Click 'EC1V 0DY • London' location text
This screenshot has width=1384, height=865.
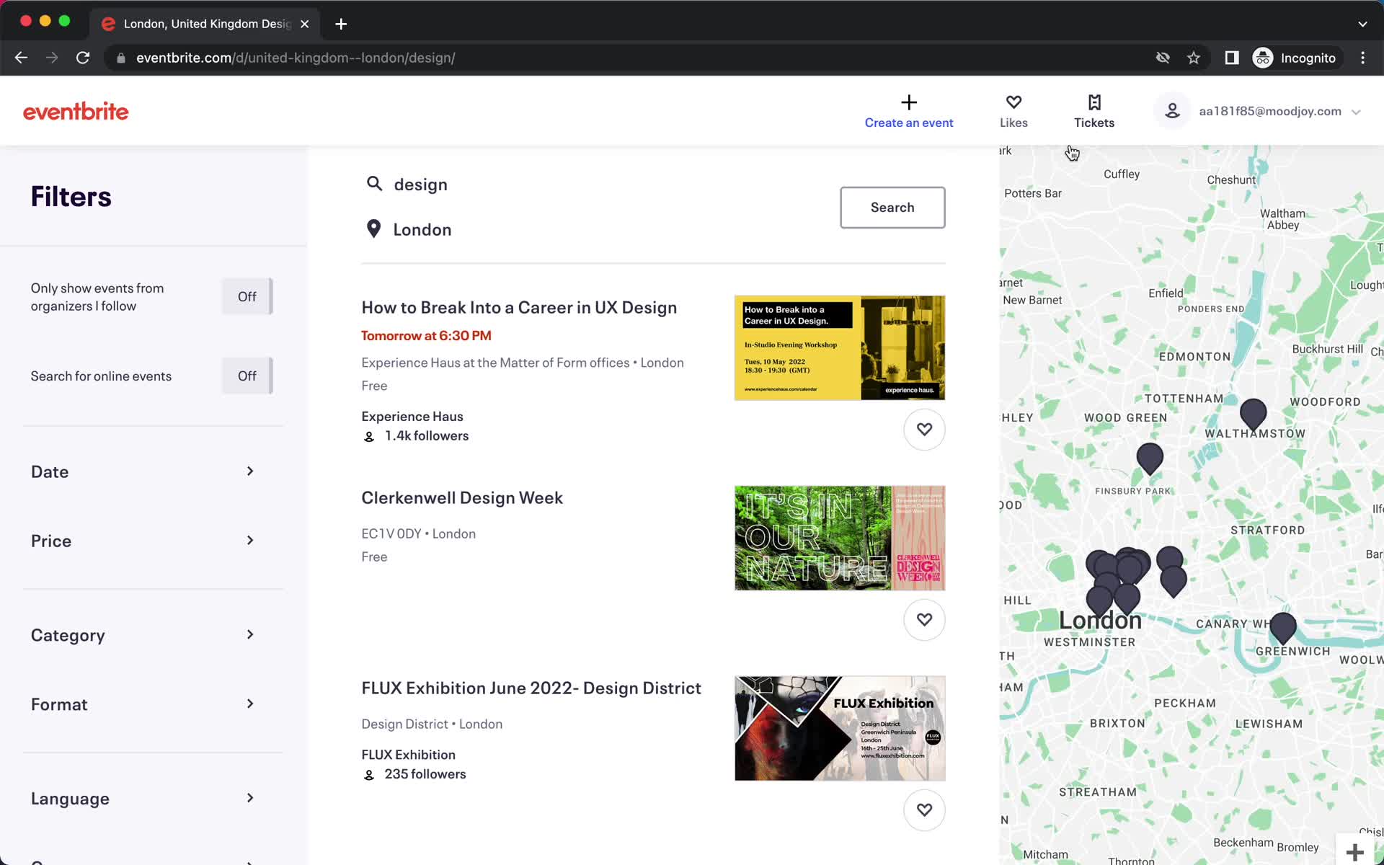(419, 534)
